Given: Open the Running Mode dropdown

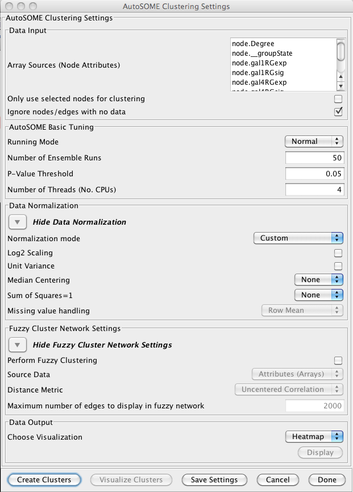Looking at the screenshot, I should pyautogui.click(x=314, y=142).
